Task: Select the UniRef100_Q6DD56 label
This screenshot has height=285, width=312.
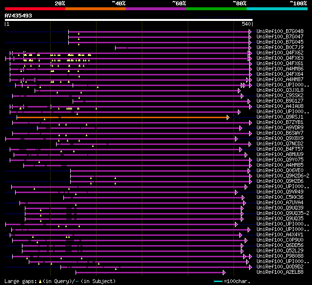Action: (280, 246)
